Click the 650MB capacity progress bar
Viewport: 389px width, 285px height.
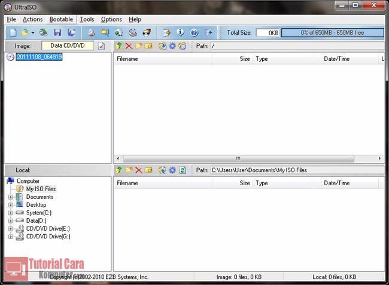coord(332,33)
